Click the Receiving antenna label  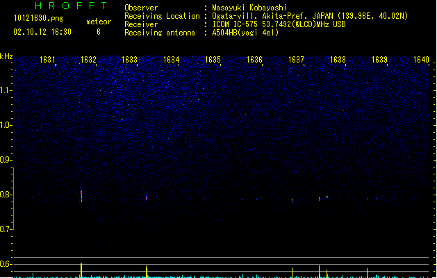coord(160,33)
